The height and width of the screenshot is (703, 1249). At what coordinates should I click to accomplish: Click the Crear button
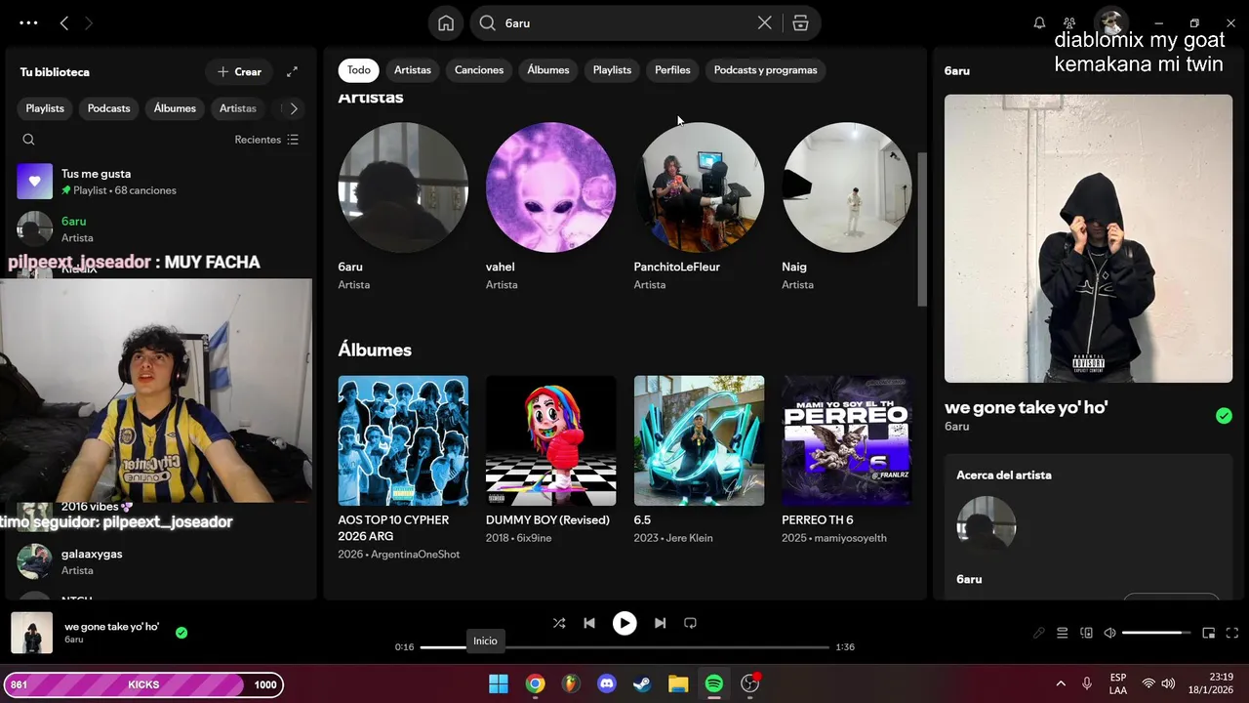(x=239, y=71)
